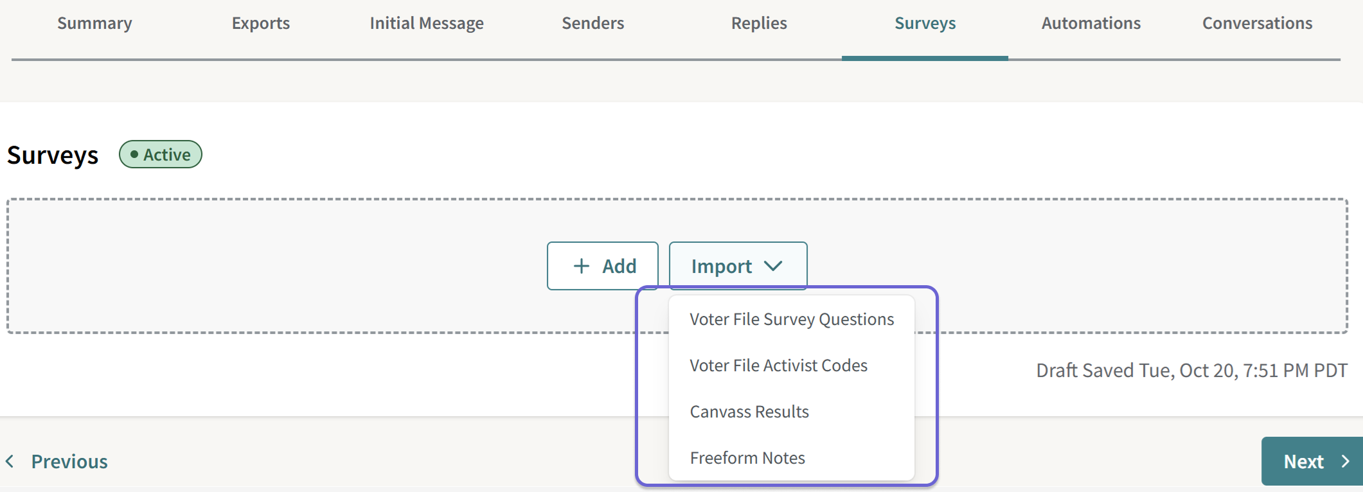The width and height of the screenshot is (1363, 492).
Task: Expand the Import dropdown
Action: coord(738,266)
